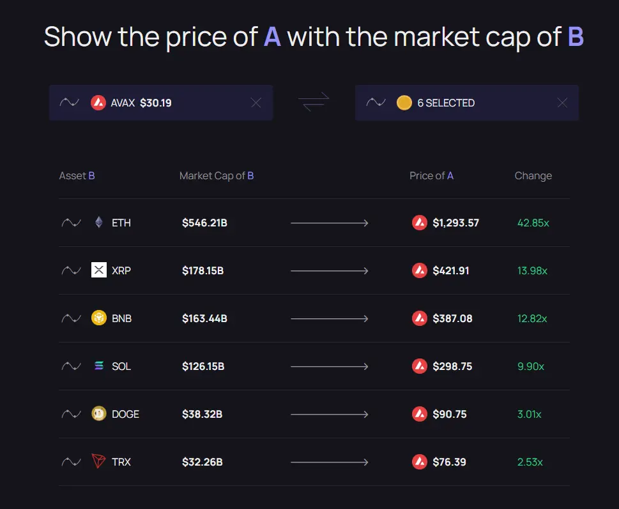The height and width of the screenshot is (509, 619).
Task: Click the chart icon beside BNB
Action: point(71,318)
